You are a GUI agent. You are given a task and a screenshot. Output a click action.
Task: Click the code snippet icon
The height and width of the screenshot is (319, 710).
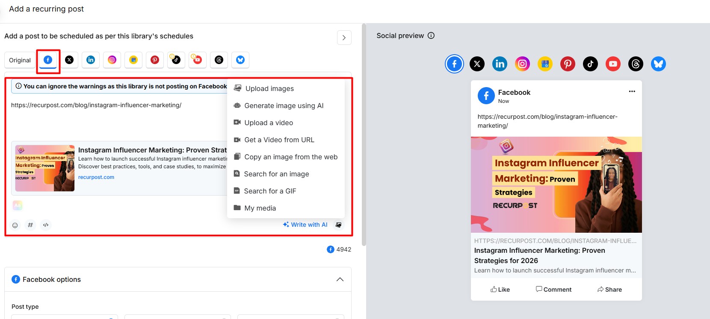point(46,225)
